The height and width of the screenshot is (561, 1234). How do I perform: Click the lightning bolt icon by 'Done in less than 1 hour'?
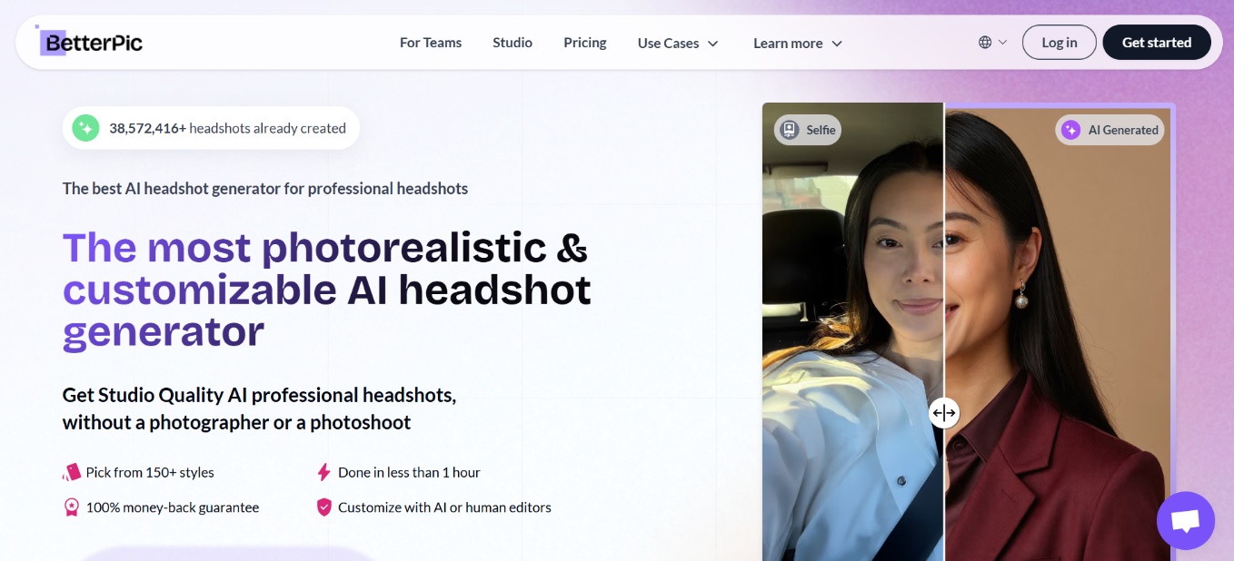click(323, 472)
